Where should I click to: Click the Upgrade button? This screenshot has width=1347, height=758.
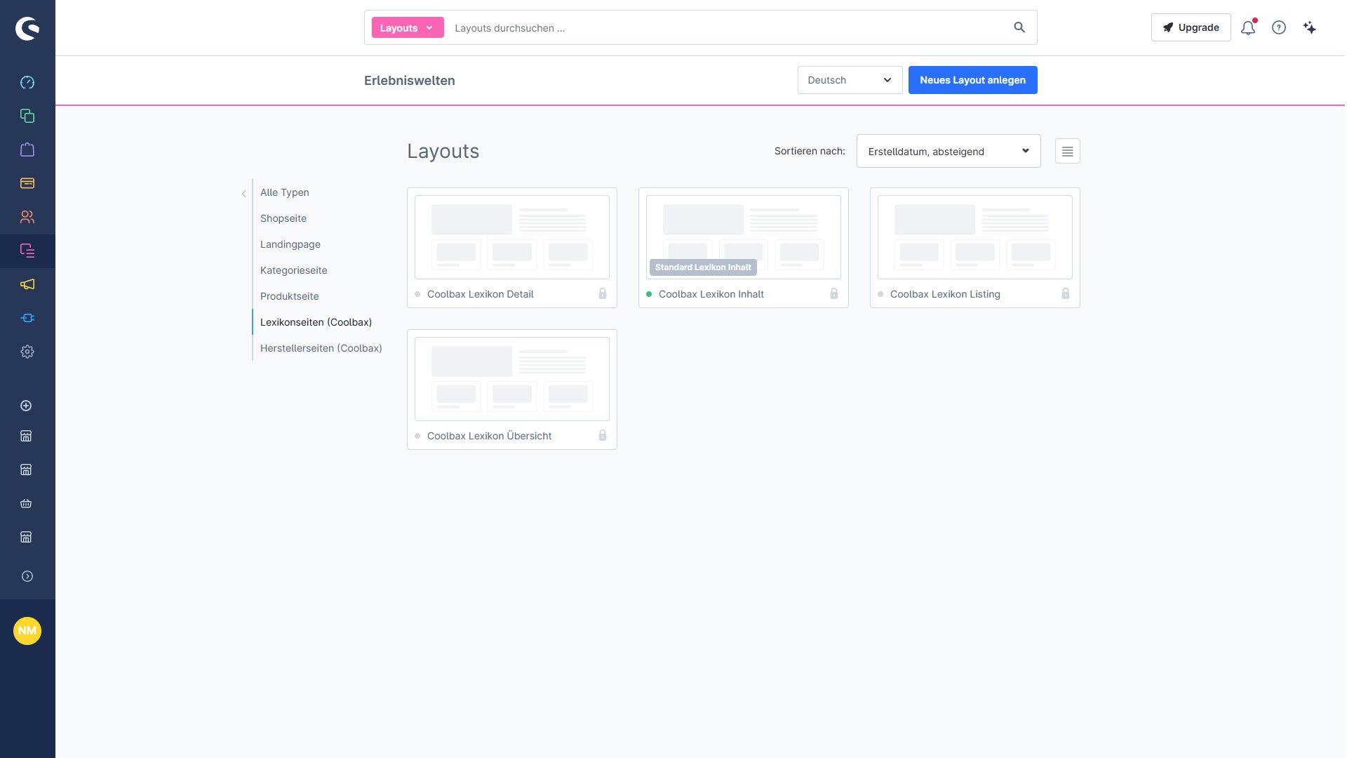(x=1191, y=27)
